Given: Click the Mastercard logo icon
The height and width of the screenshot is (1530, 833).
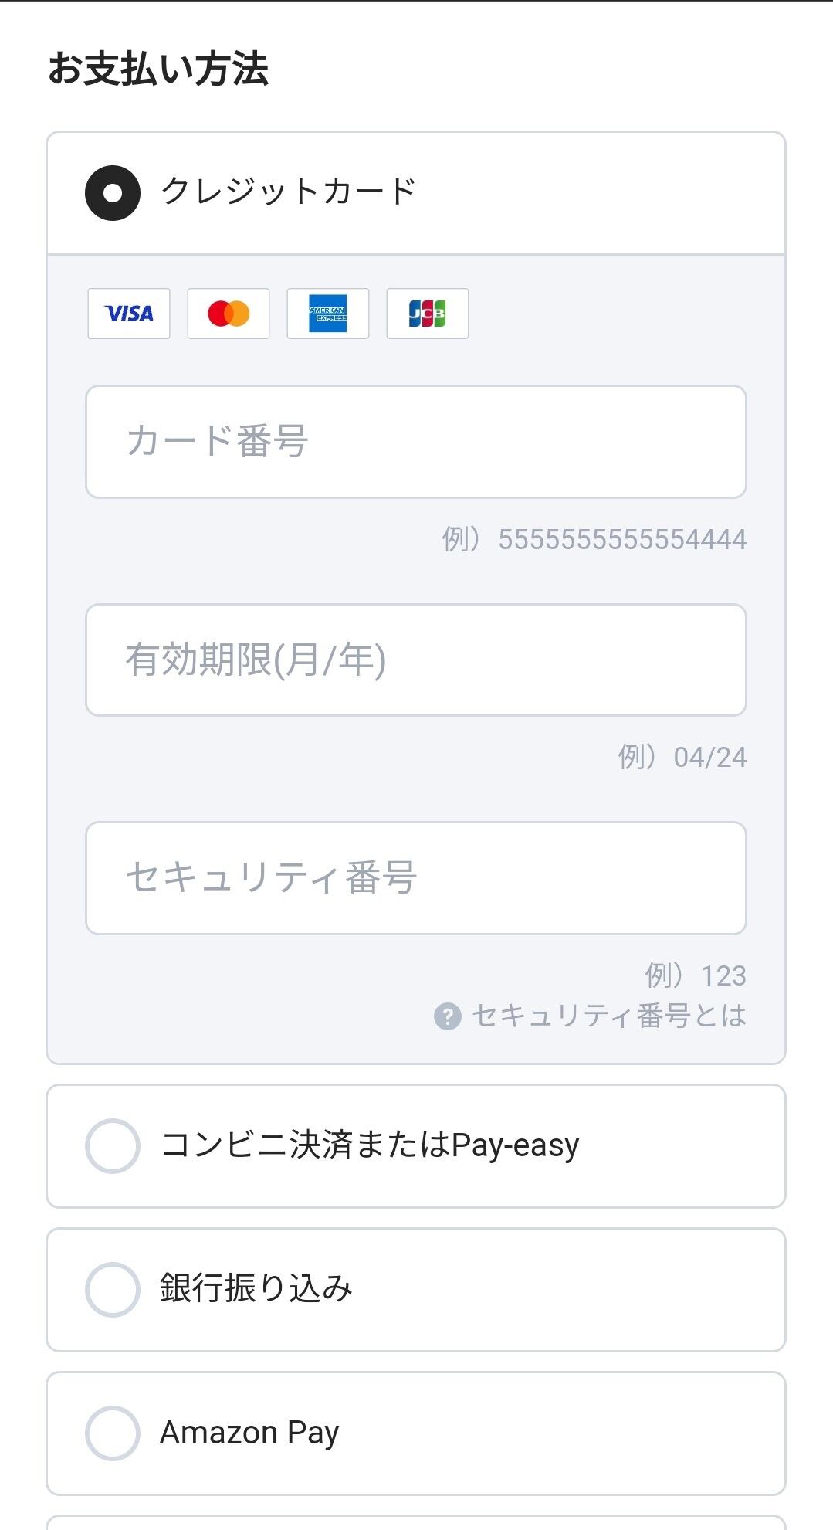Looking at the screenshot, I should click(x=229, y=314).
